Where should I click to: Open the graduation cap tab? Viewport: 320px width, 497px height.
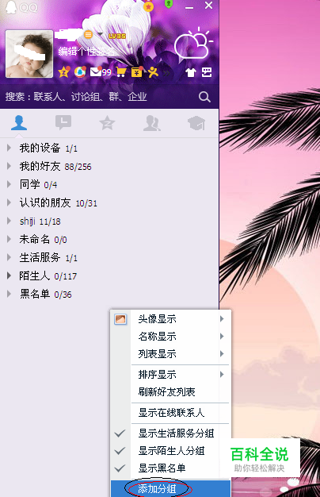coord(196,123)
